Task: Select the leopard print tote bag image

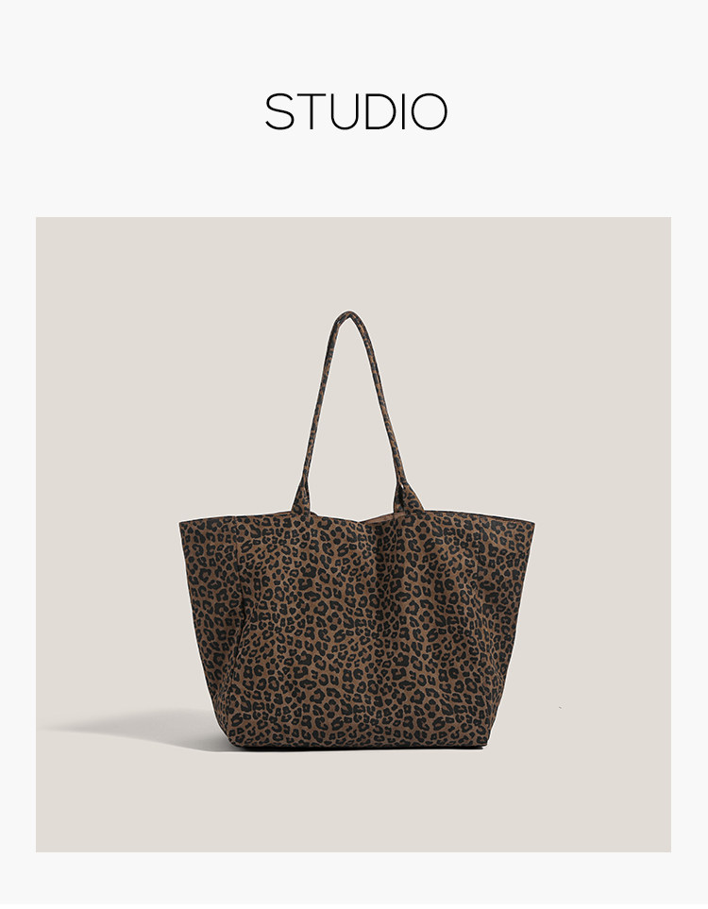Action: (x=357, y=530)
